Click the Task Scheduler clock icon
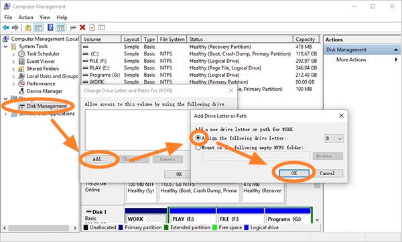 [x=21, y=53]
